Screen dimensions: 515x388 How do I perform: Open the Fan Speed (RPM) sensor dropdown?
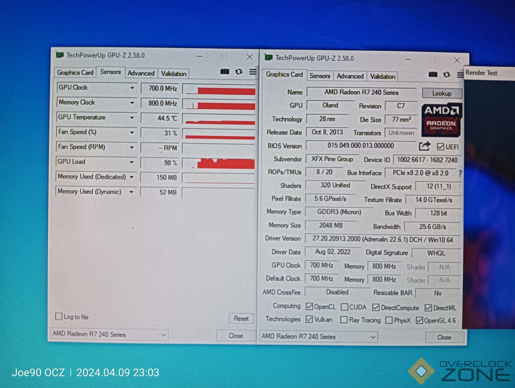(x=132, y=147)
